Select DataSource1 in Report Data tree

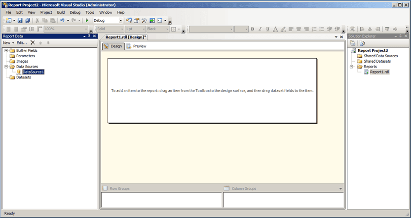pyautogui.click(x=33, y=72)
